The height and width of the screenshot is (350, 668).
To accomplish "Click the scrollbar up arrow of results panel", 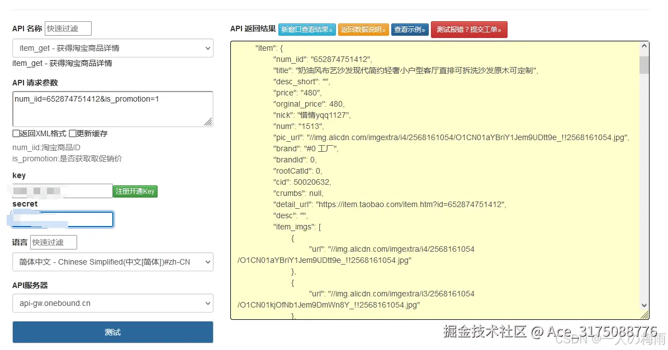I will tap(643, 45).
